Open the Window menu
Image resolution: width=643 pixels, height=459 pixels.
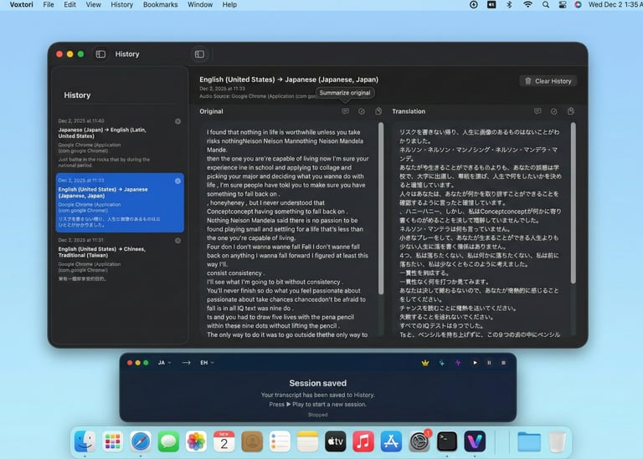coord(200,4)
